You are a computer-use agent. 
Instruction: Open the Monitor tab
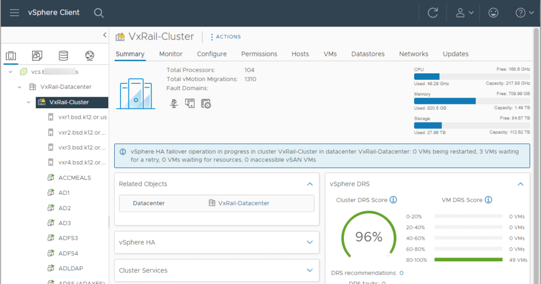coord(171,54)
